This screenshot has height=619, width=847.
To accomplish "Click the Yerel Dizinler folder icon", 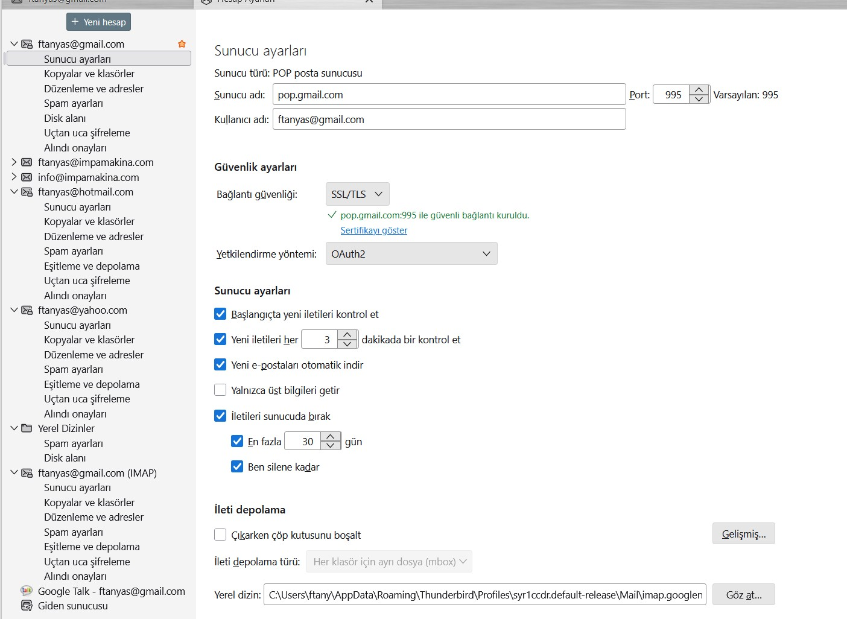I will click(27, 428).
